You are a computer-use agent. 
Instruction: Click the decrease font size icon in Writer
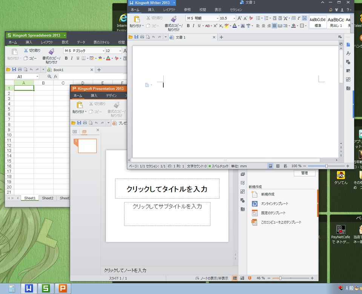[x=245, y=18]
